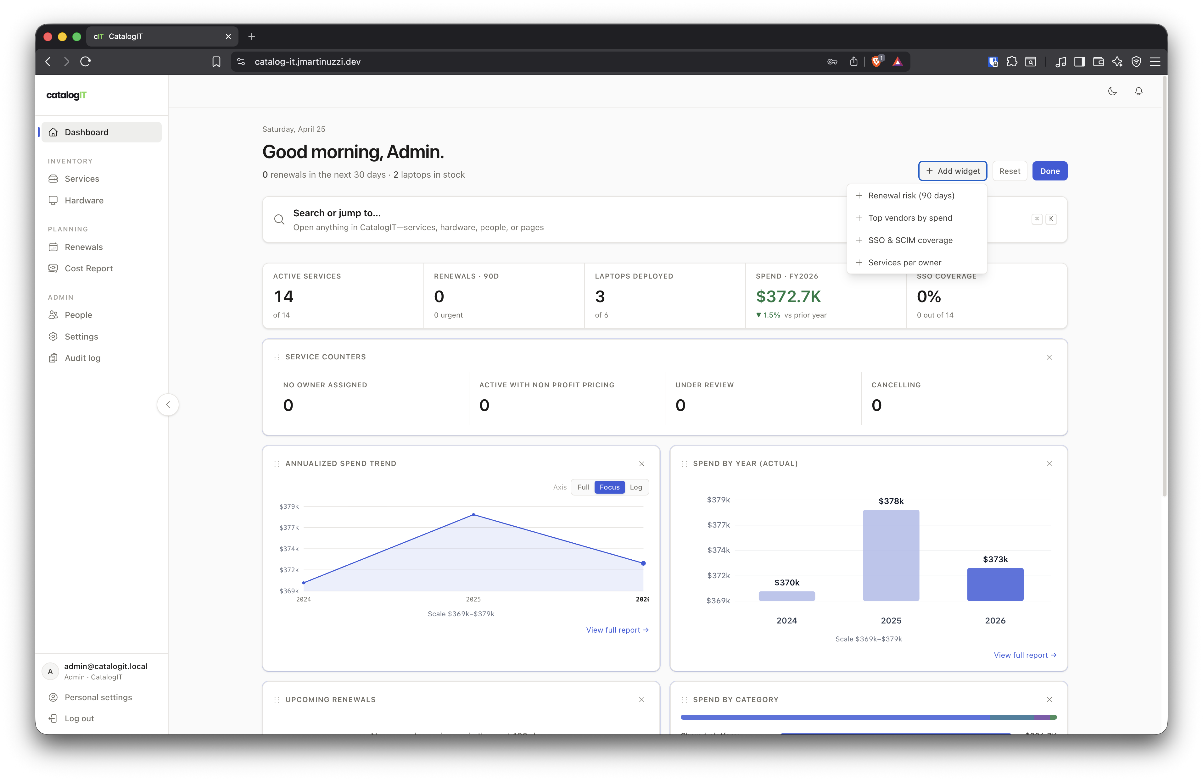1203x781 pixels.
Task: Click the Reset button
Action: click(1010, 171)
